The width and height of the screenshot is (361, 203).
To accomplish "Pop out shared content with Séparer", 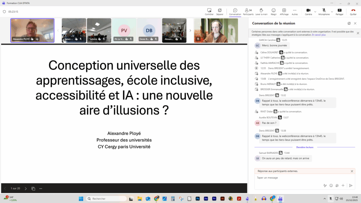I will [220, 11].
